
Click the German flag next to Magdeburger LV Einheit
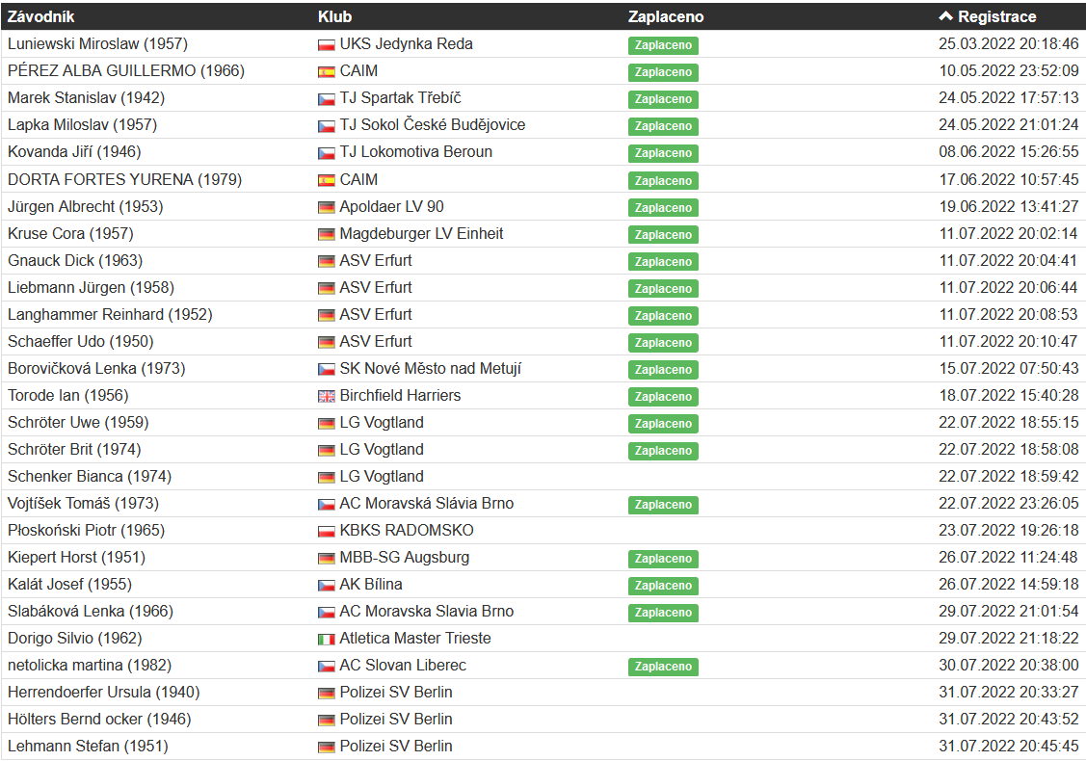tap(327, 235)
